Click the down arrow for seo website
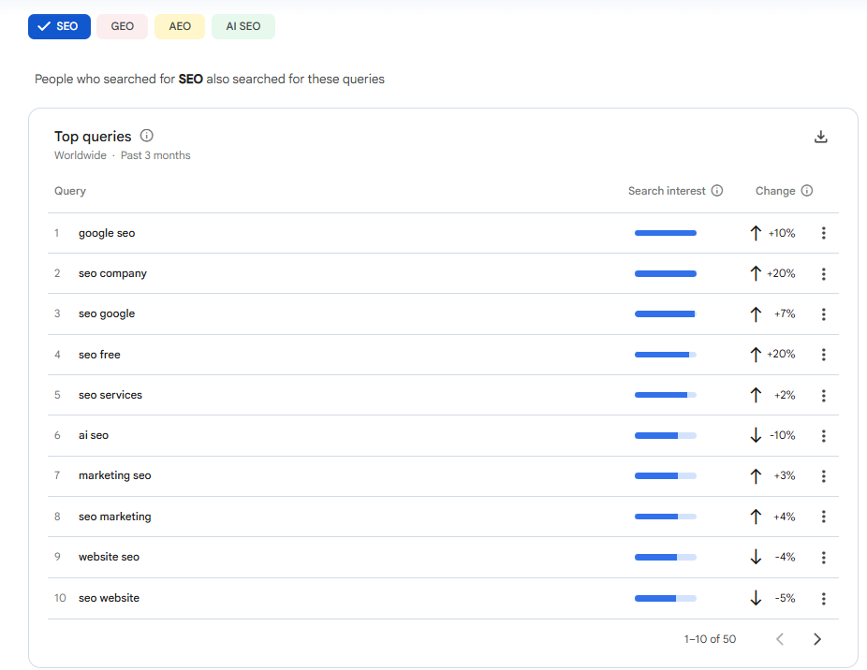The image size is (867, 670). [x=756, y=598]
